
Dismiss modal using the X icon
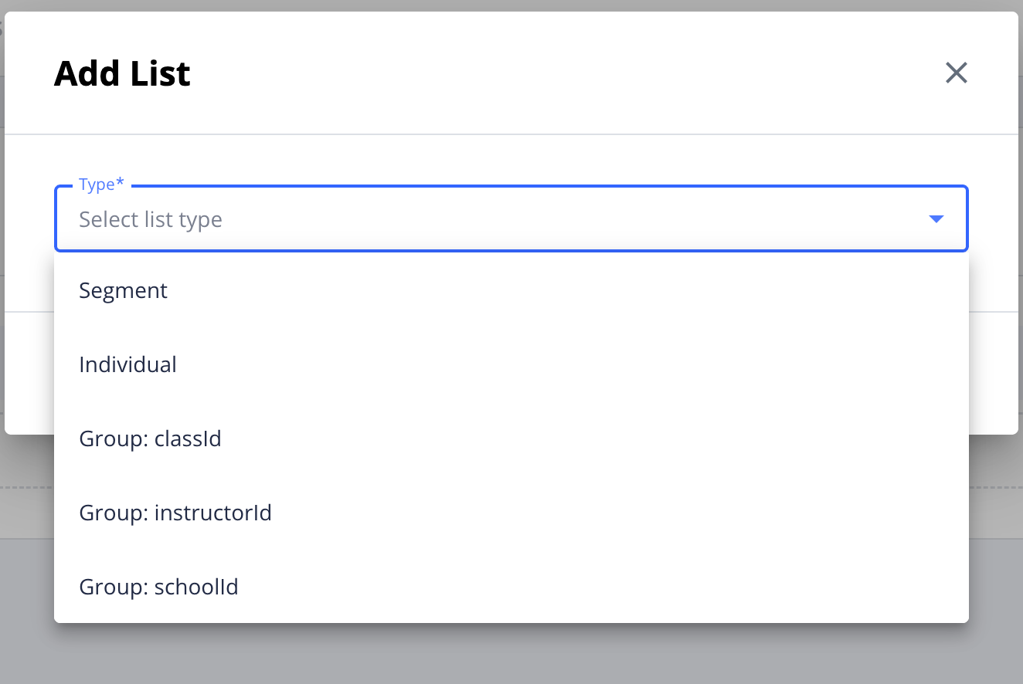tap(956, 73)
